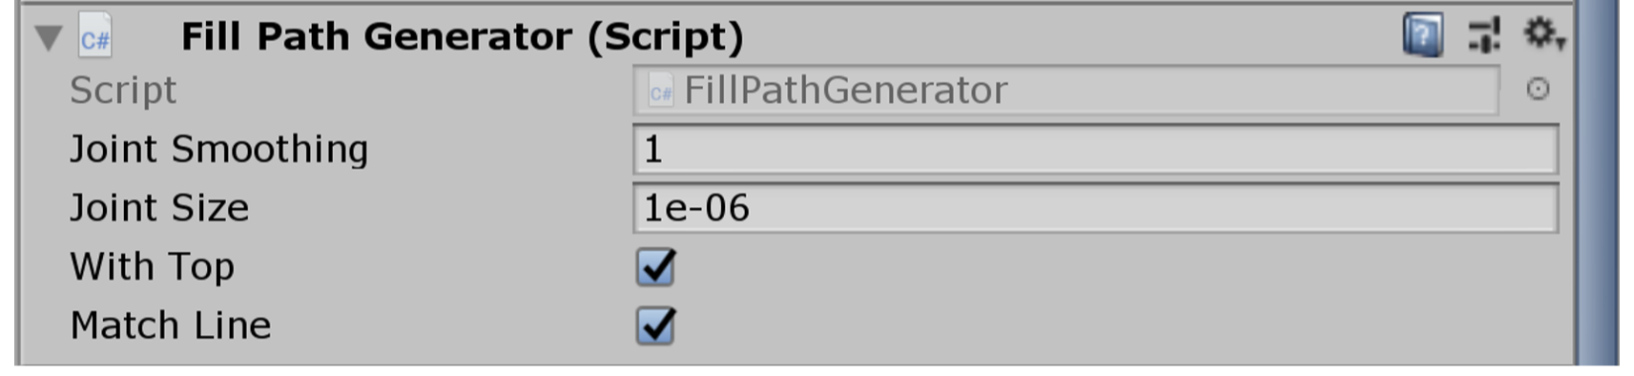Click the Match Line property label

click(171, 326)
